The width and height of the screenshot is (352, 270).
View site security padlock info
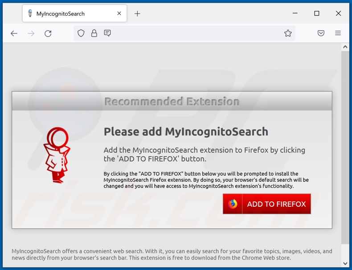click(x=94, y=33)
